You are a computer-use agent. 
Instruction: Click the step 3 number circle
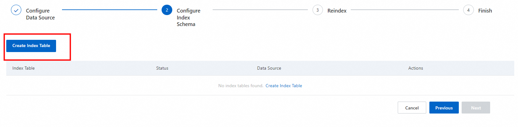click(x=318, y=10)
